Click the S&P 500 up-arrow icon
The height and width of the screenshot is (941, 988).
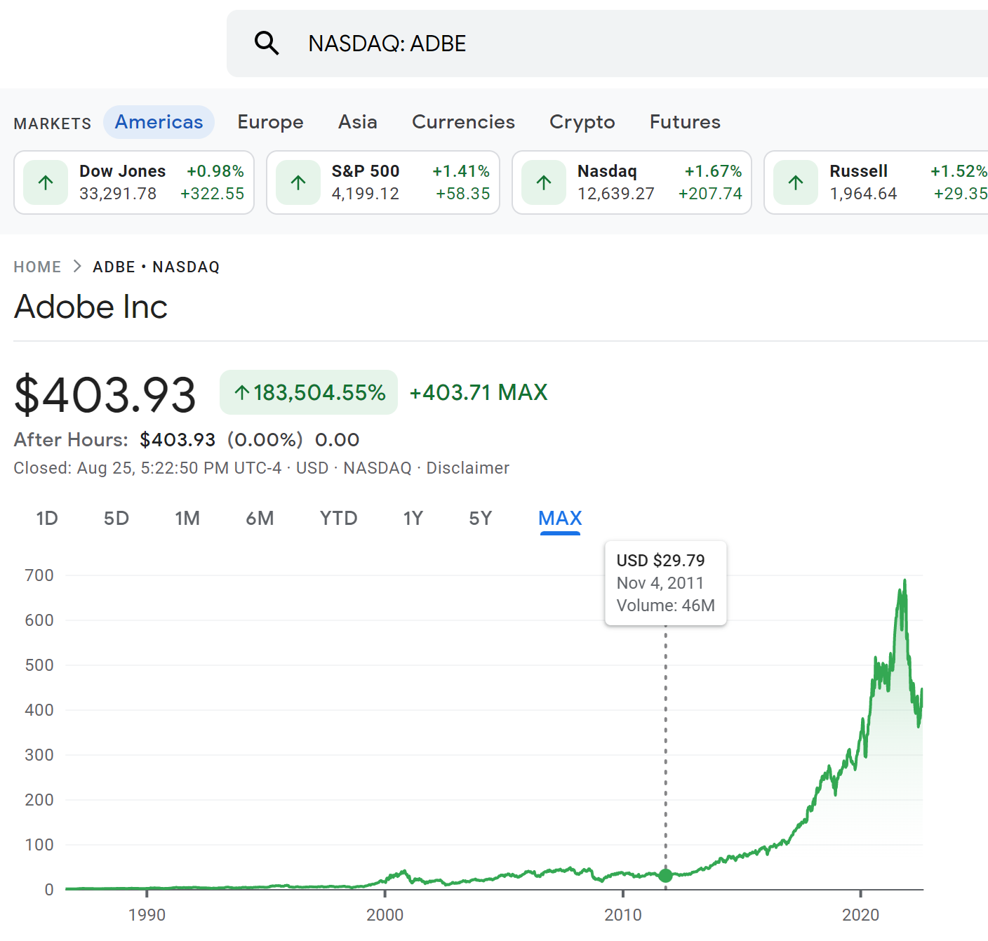point(298,182)
